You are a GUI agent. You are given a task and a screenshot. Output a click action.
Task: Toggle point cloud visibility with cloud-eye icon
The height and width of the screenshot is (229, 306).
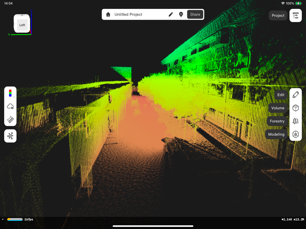10,106
